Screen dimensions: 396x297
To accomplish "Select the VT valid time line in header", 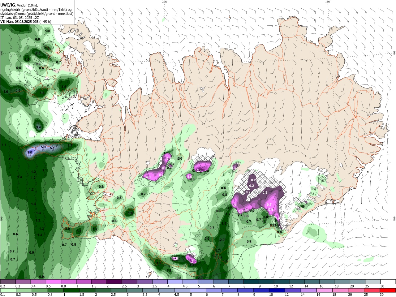I will (26, 22).
